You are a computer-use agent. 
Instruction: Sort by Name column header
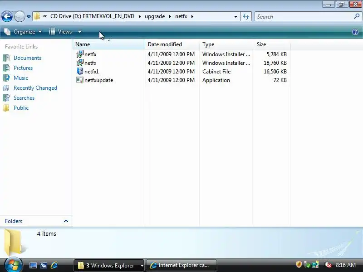109,44
